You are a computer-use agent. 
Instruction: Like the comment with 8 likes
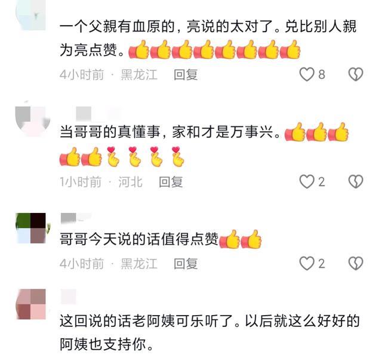307,74
